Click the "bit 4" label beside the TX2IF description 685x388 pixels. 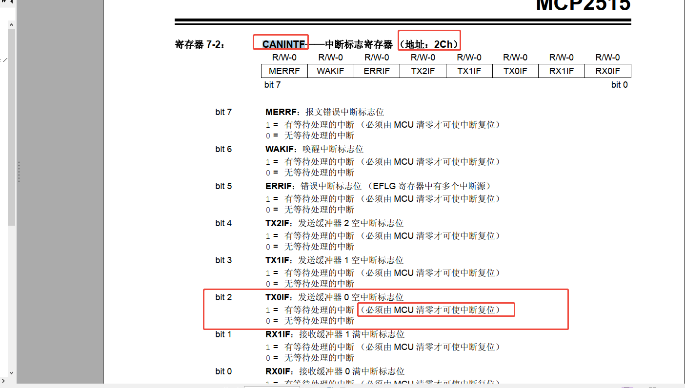[x=223, y=223]
